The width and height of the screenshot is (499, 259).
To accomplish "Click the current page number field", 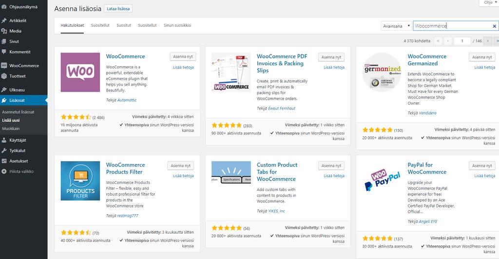I will pyautogui.click(x=462, y=41).
